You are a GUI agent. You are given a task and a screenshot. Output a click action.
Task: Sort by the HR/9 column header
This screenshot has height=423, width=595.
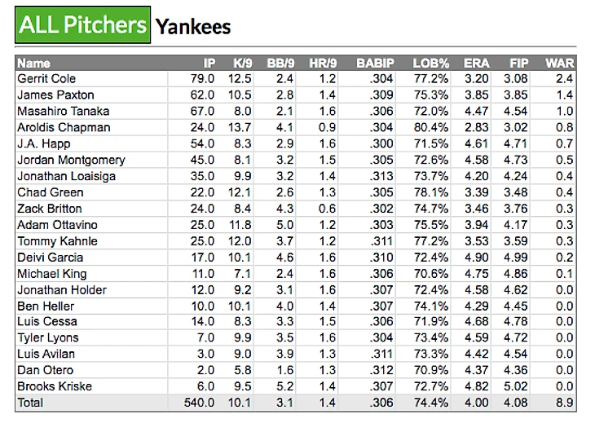click(323, 63)
